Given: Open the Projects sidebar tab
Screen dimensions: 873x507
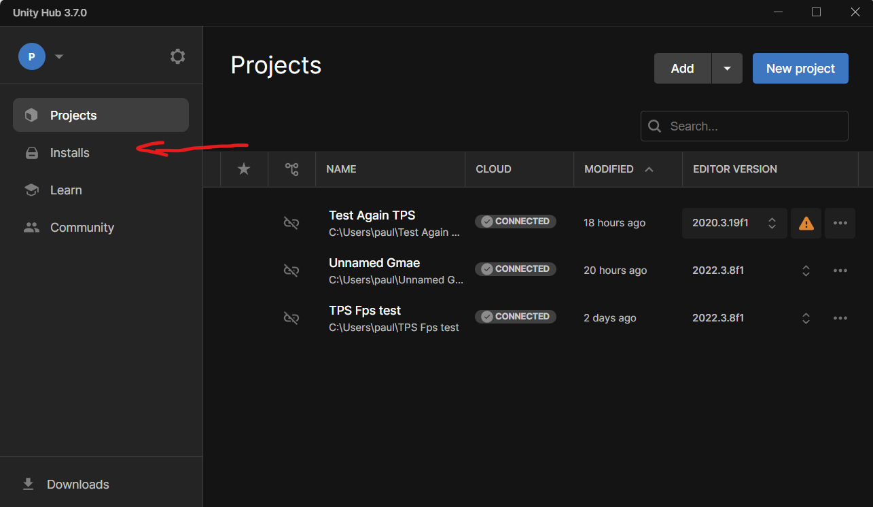Looking at the screenshot, I should pos(101,115).
